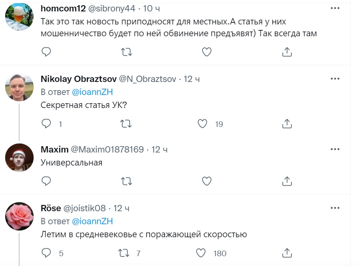The height and width of the screenshot is (266, 361).
Task: Retweet Nikolay Obraztsov's tweet
Action: coord(126,124)
